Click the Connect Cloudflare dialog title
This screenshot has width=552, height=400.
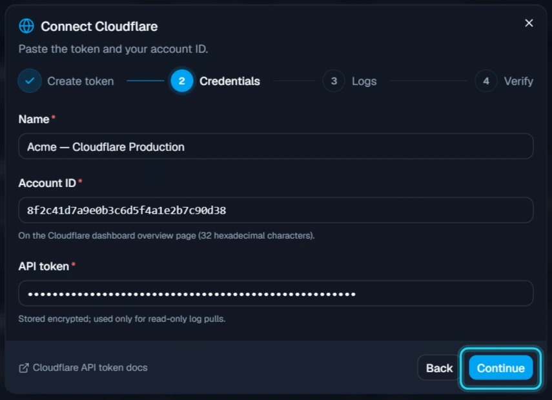tap(99, 26)
